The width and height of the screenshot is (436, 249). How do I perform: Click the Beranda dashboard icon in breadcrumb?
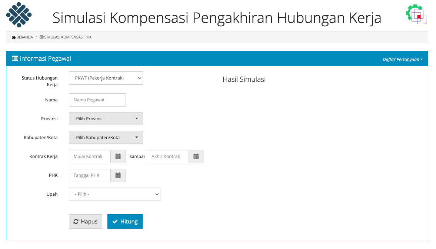pyautogui.click(x=14, y=37)
